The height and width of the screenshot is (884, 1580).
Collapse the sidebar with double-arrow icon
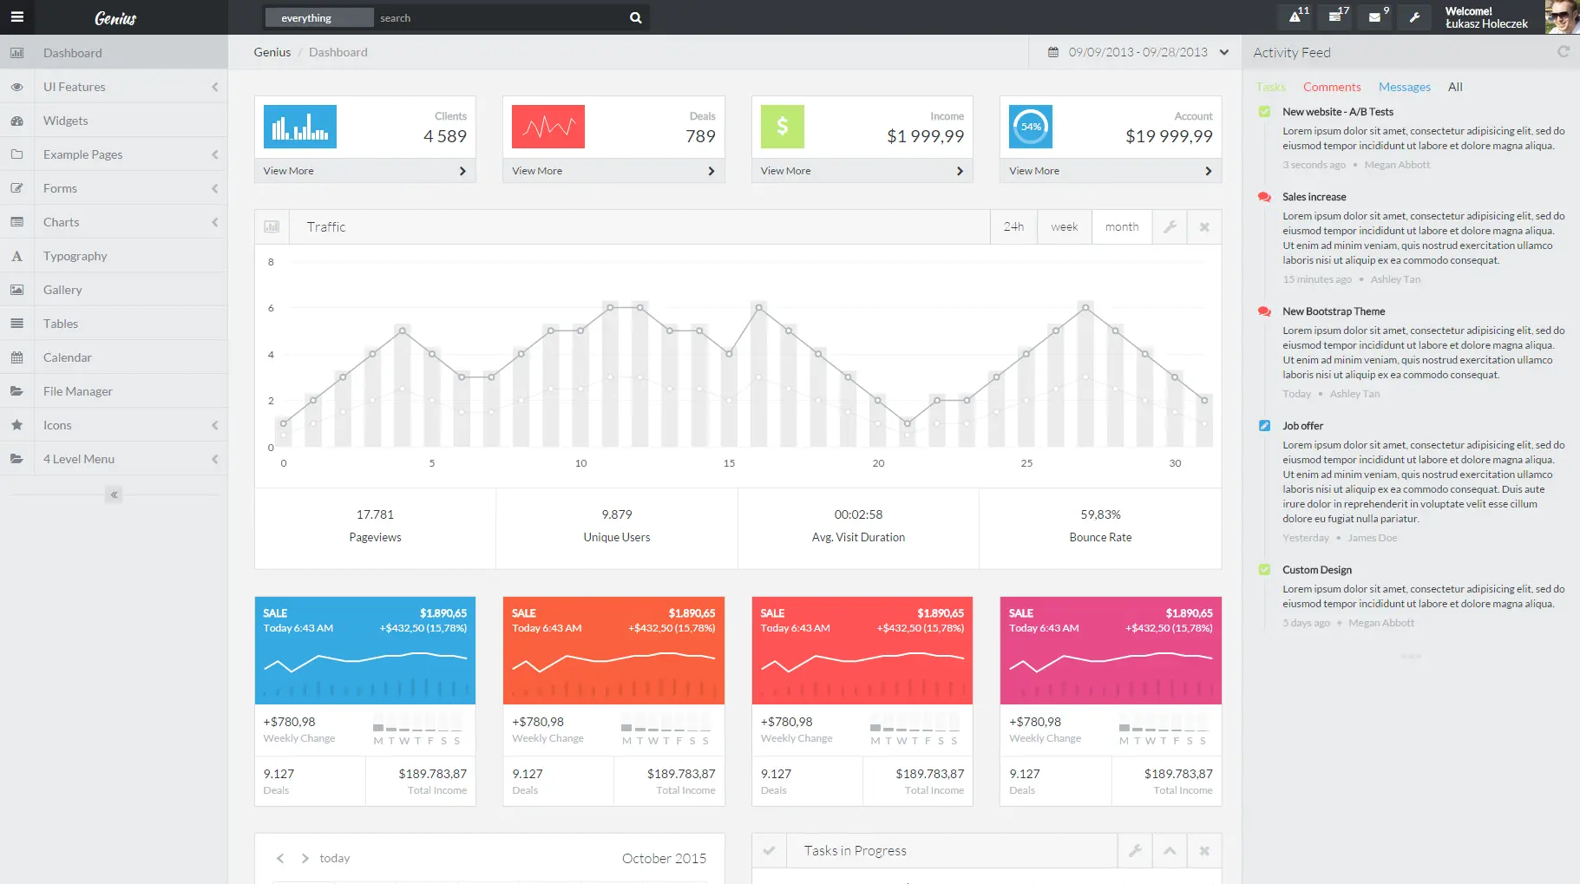coord(114,494)
